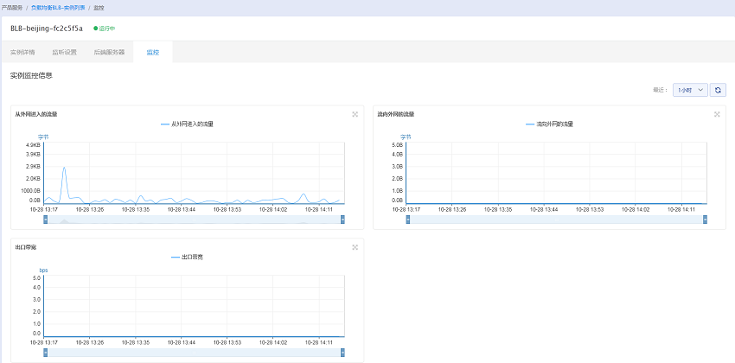Click the refresh icon beside time range
This screenshot has height=363, width=735.
coord(718,90)
